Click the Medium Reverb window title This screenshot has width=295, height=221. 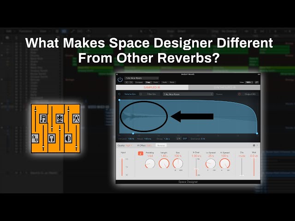(x=188, y=75)
